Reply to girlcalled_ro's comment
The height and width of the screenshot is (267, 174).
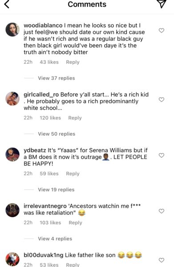[75, 118]
